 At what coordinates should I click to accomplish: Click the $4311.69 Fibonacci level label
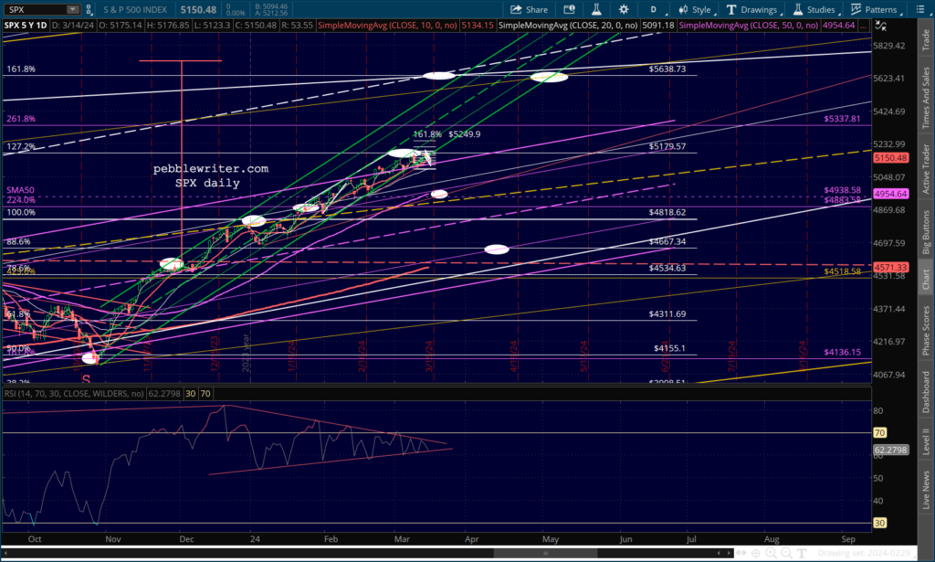tap(667, 313)
